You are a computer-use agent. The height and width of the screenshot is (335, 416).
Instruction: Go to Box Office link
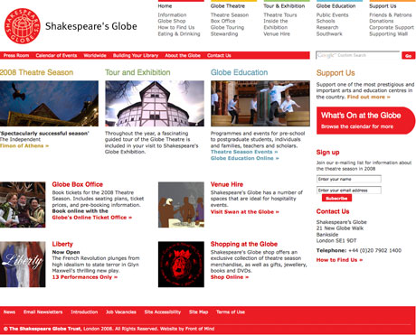click(x=223, y=21)
